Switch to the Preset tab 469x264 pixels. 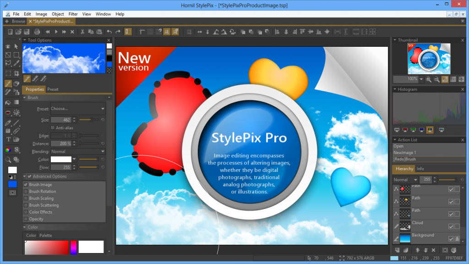pyautogui.click(x=53, y=89)
